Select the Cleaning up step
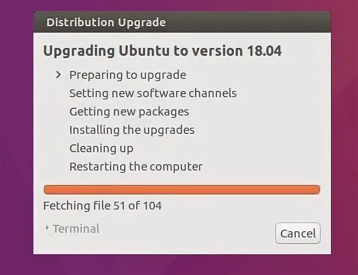 click(101, 148)
